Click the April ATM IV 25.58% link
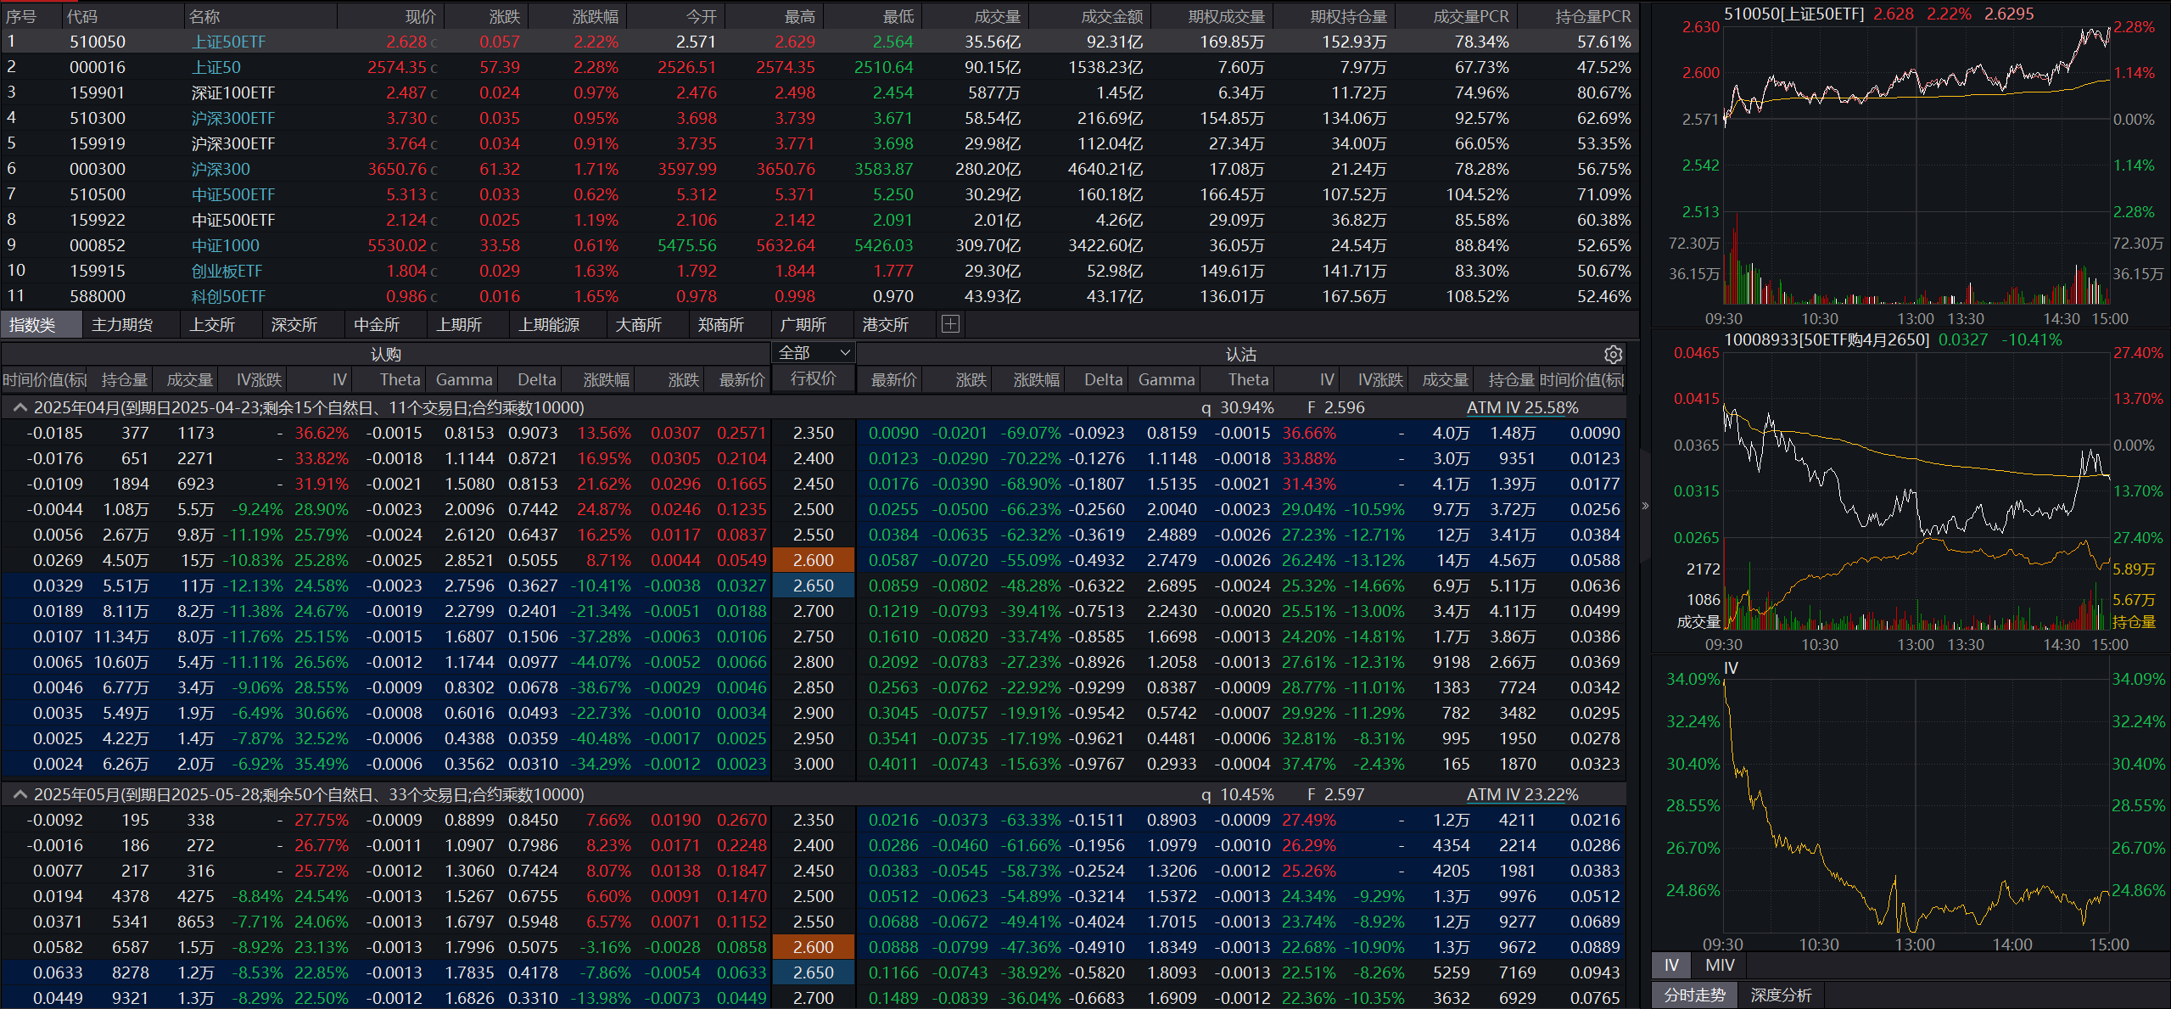This screenshot has height=1009, width=2171. tap(1522, 408)
